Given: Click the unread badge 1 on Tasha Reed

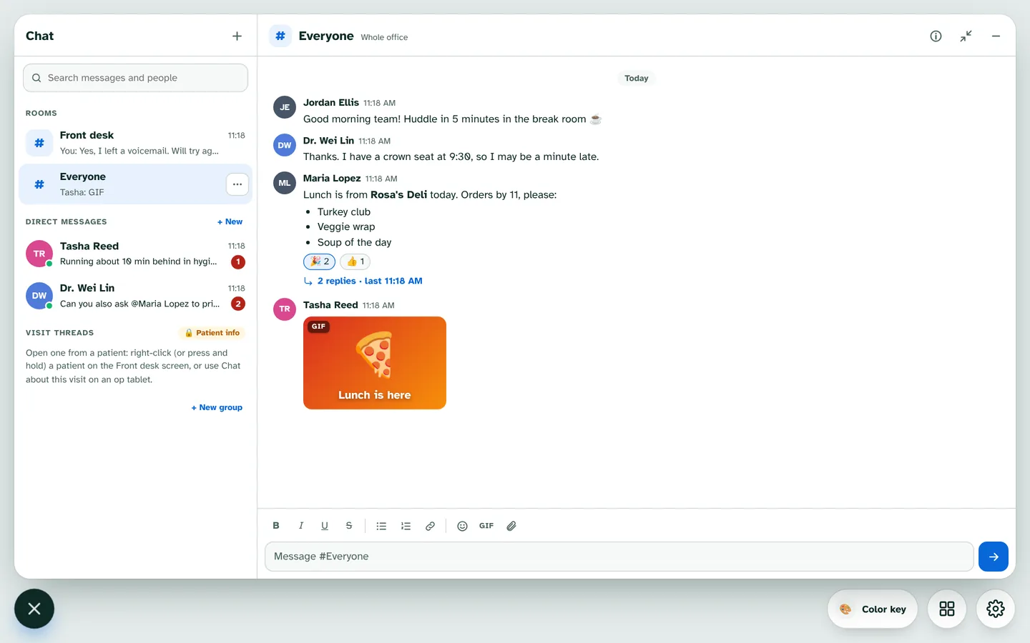Looking at the screenshot, I should (x=238, y=262).
